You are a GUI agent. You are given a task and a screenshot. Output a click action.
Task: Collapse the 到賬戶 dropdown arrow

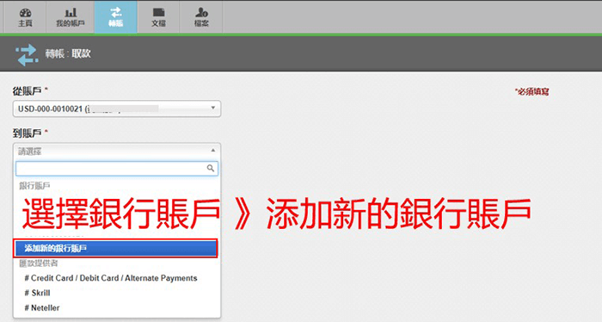[213, 151]
